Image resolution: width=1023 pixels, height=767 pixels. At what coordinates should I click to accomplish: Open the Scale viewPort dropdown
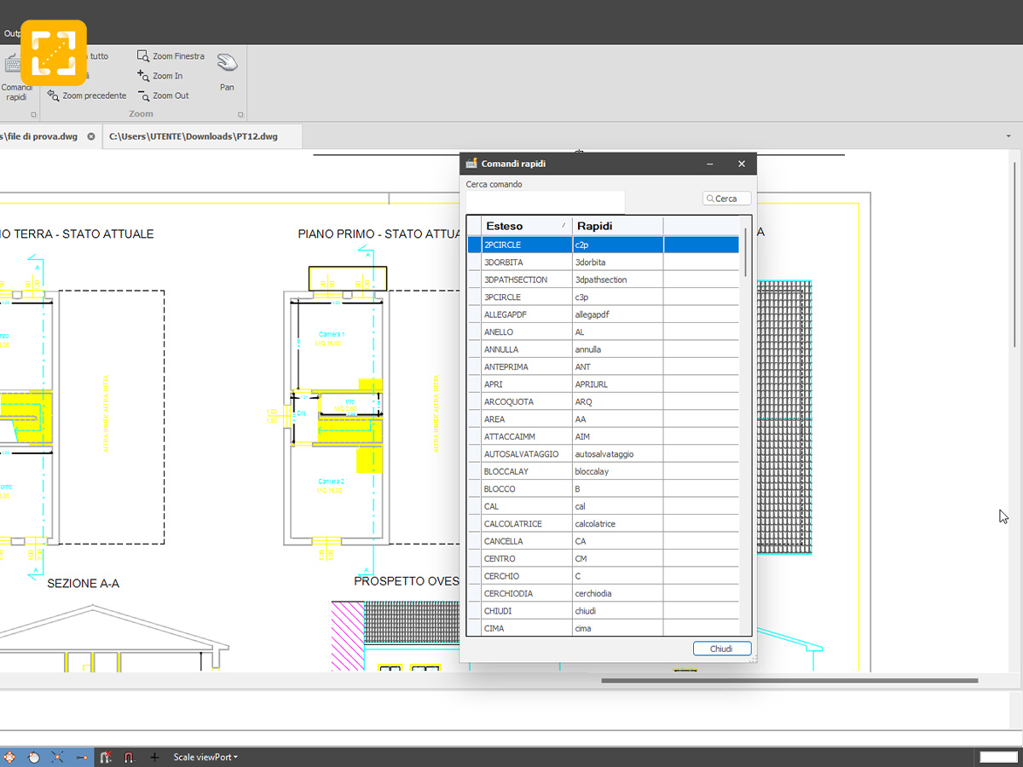(205, 757)
